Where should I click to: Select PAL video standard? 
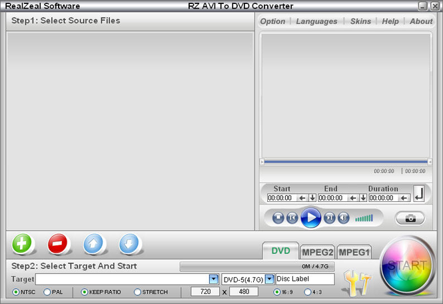(47, 292)
